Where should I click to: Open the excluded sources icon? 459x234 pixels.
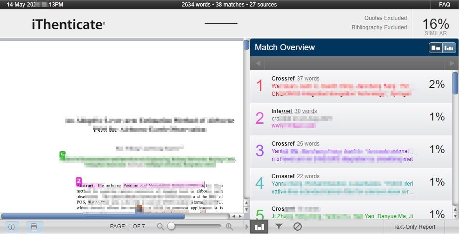coord(298,227)
